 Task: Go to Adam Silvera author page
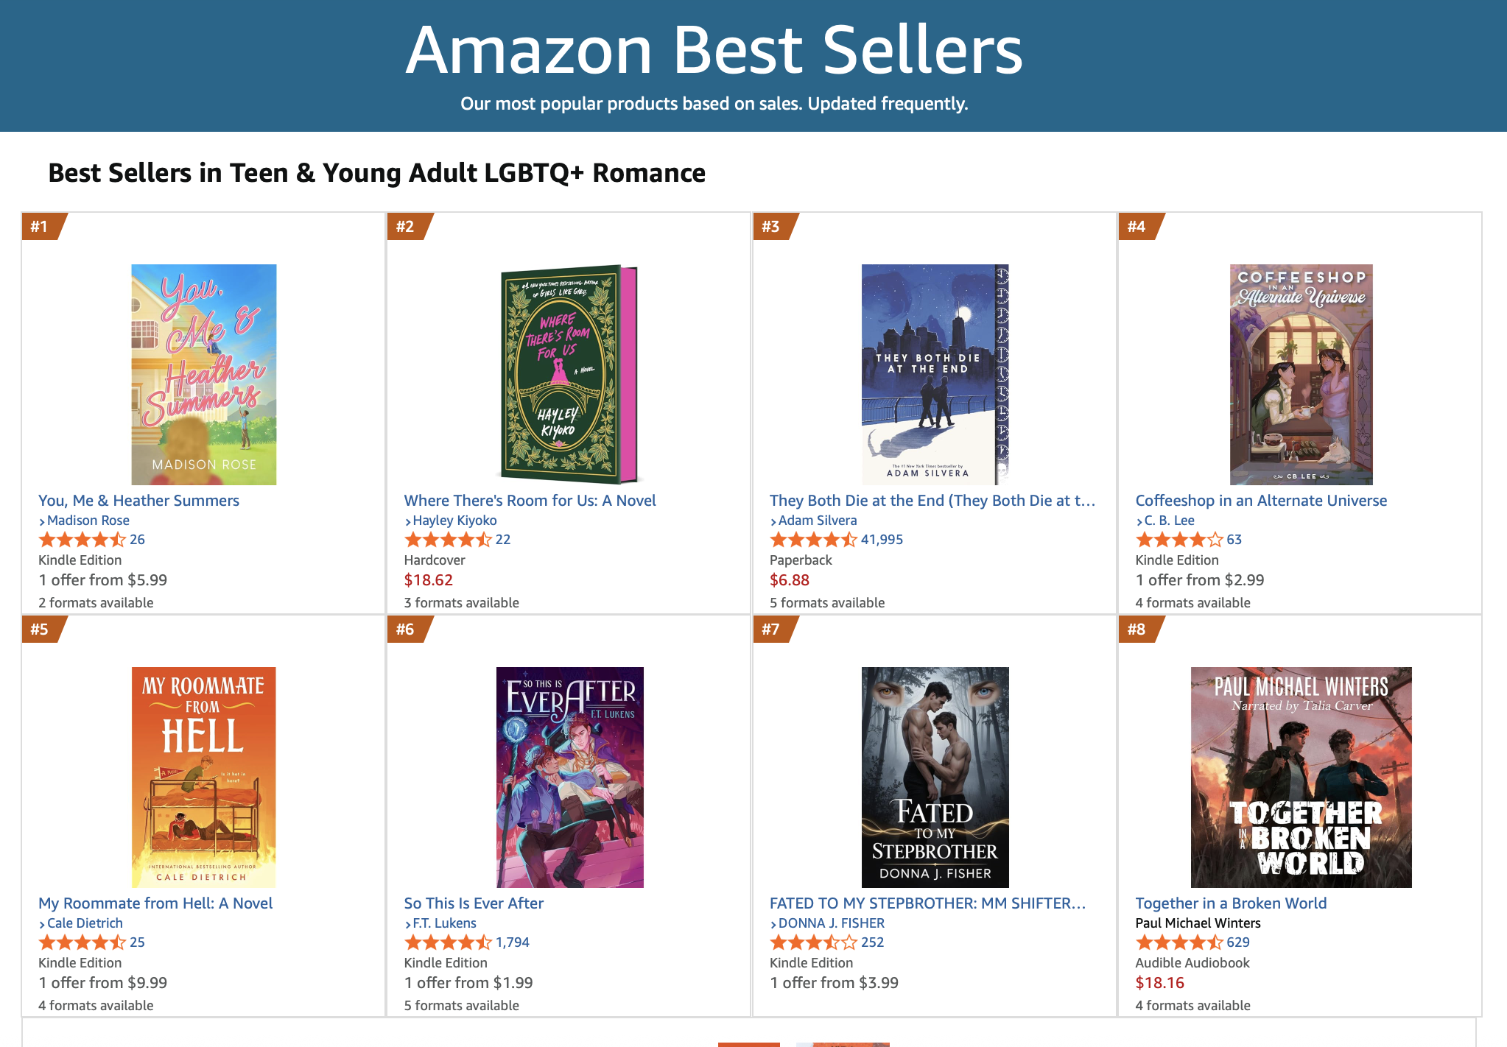tap(818, 521)
